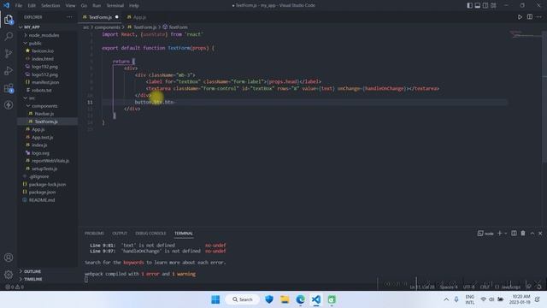Open the Run menu
This screenshot has height=308, width=547.
pos(97,5)
